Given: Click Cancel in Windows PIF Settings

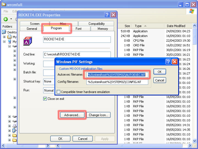Looking at the screenshot, I should click(x=159, y=80).
